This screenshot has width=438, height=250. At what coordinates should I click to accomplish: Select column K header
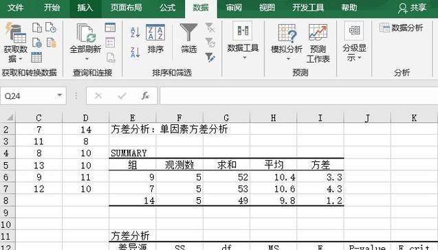pyautogui.click(x=414, y=118)
